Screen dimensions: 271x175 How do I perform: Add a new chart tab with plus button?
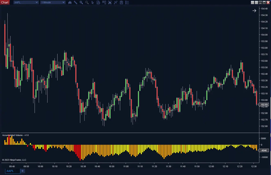click(x=22, y=171)
